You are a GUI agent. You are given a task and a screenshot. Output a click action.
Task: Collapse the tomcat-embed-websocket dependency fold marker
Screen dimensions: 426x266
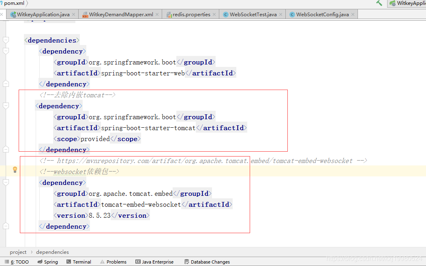[6, 182]
